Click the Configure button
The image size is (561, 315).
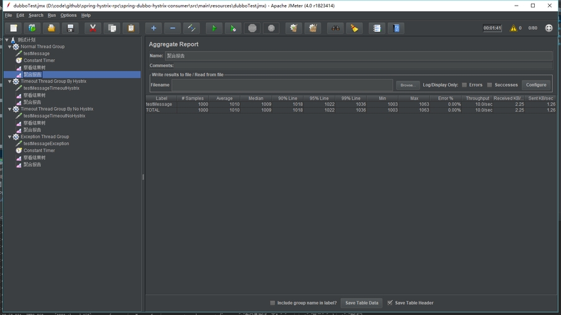point(535,85)
